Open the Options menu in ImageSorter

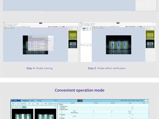coord(133,101)
